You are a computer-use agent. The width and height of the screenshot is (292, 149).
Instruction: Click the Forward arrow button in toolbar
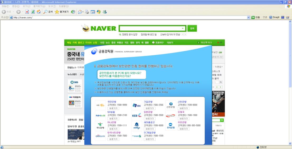pos(18,12)
